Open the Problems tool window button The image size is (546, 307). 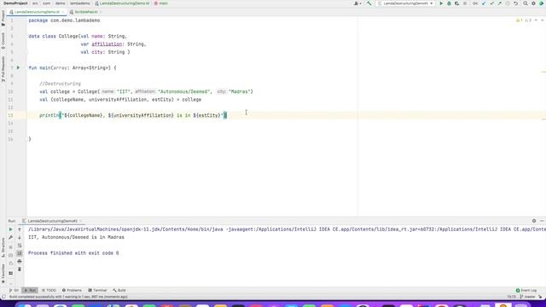point(72,290)
